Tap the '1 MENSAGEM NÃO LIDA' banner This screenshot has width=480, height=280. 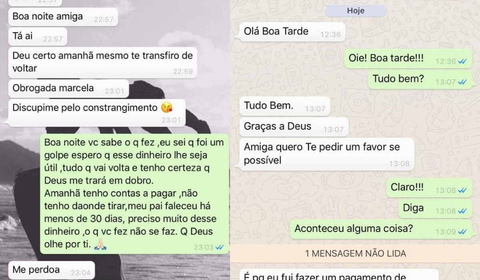(x=356, y=253)
